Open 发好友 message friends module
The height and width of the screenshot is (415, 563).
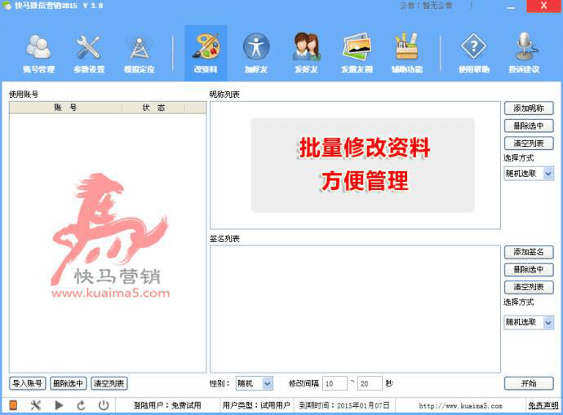coord(306,53)
